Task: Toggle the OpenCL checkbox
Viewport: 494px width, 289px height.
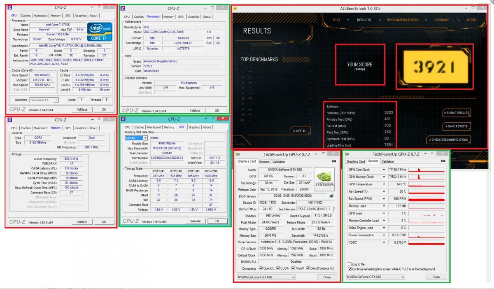Action: point(261,268)
